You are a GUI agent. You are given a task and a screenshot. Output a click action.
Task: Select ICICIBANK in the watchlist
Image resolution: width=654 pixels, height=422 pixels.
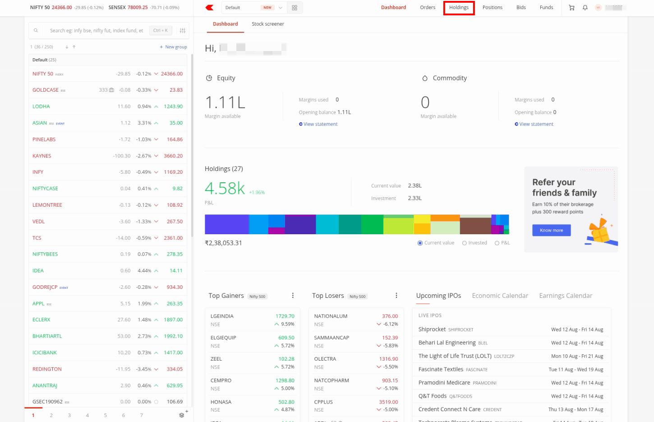click(x=107, y=352)
